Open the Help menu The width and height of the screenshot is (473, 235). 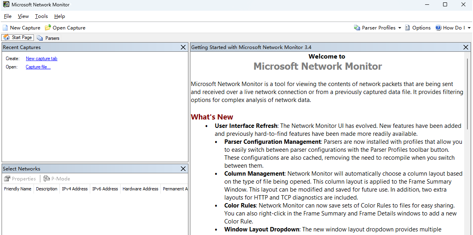coord(59,16)
